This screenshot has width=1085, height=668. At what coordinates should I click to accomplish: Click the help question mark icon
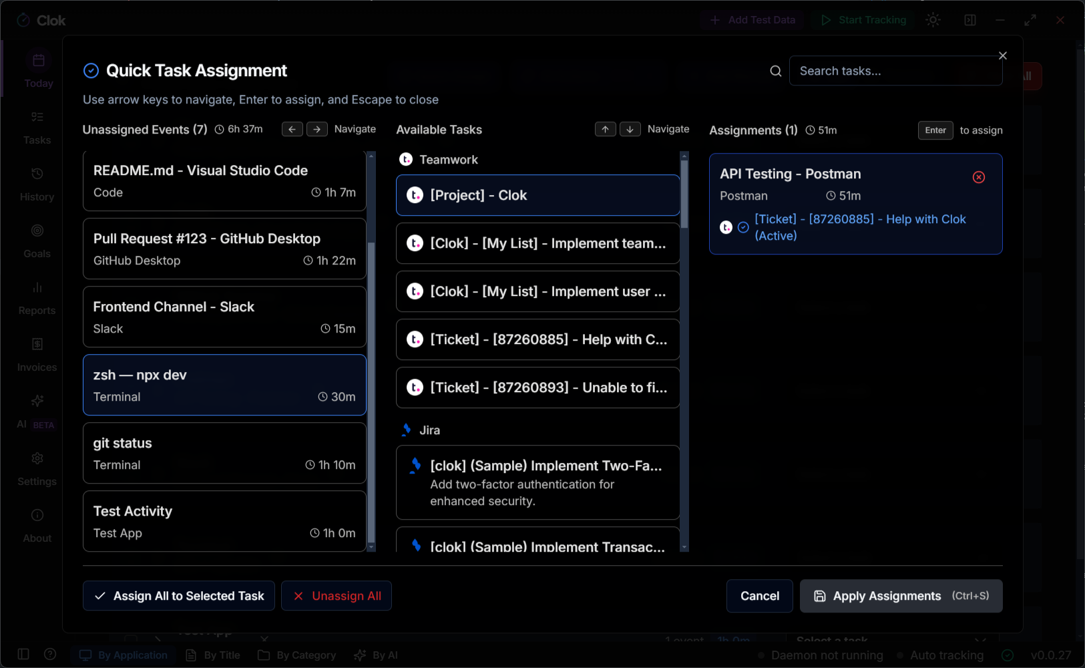pyautogui.click(x=50, y=654)
